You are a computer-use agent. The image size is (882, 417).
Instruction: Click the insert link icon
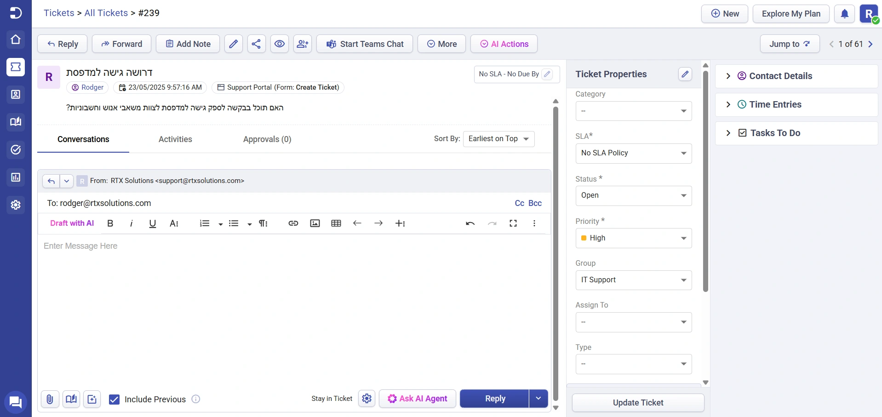293,223
